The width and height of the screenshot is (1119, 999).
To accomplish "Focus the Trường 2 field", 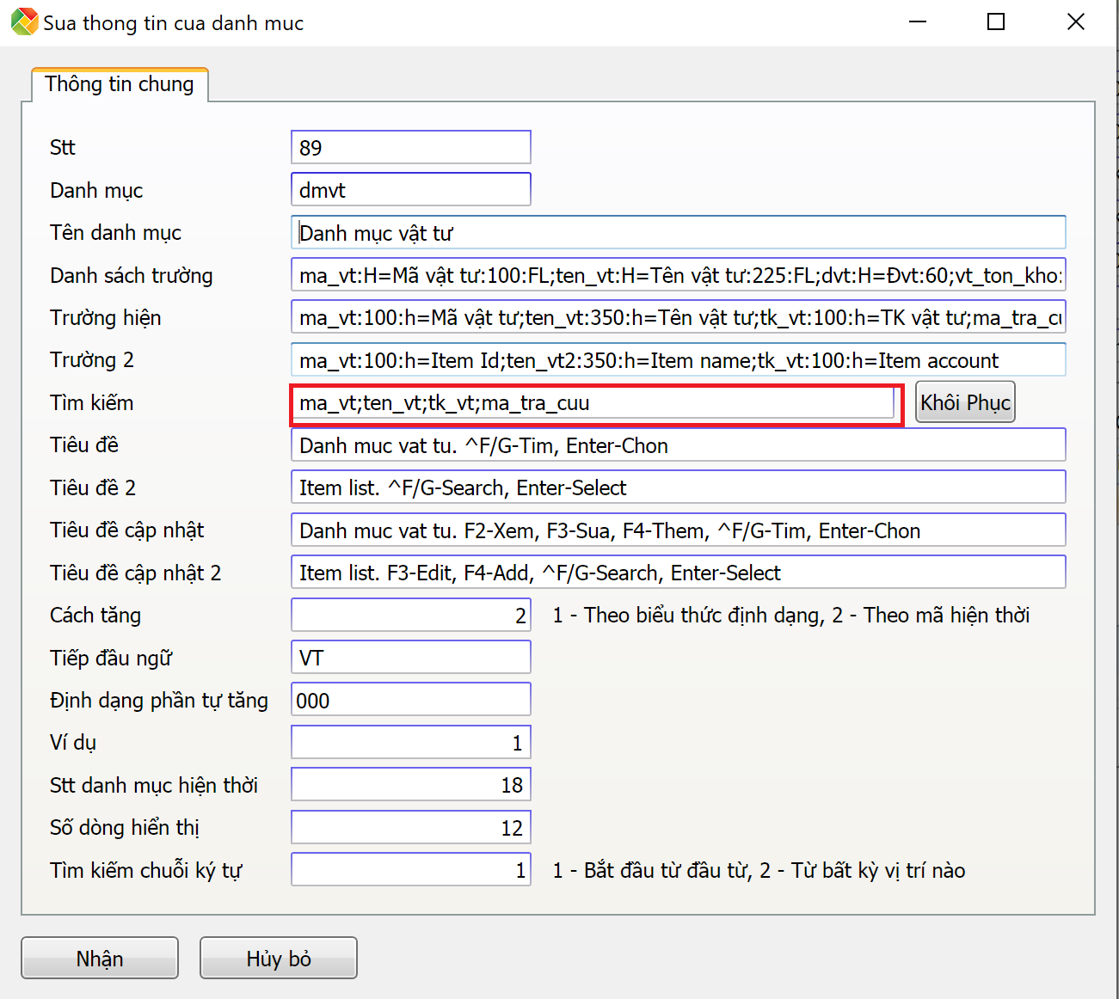I will click(679, 360).
